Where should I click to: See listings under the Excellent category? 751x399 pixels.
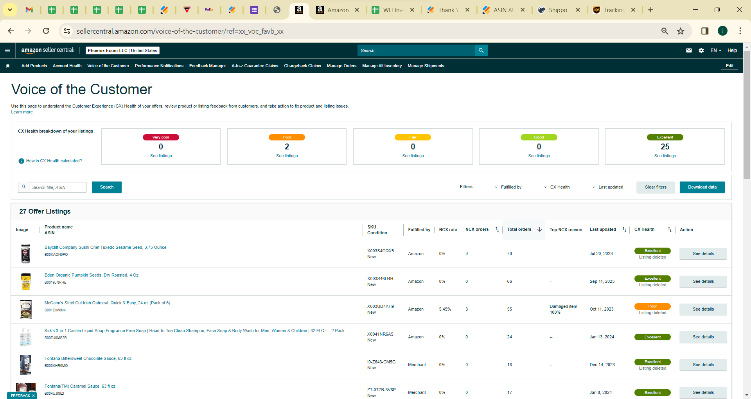(x=665, y=156)
